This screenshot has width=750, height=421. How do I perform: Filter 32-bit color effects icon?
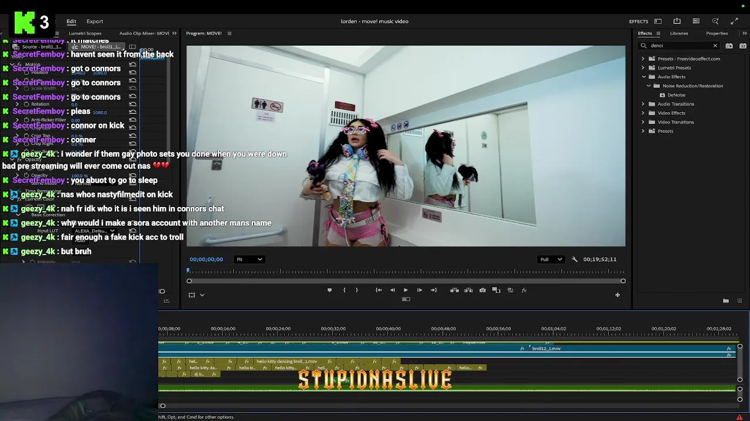[x=743, y=46]
